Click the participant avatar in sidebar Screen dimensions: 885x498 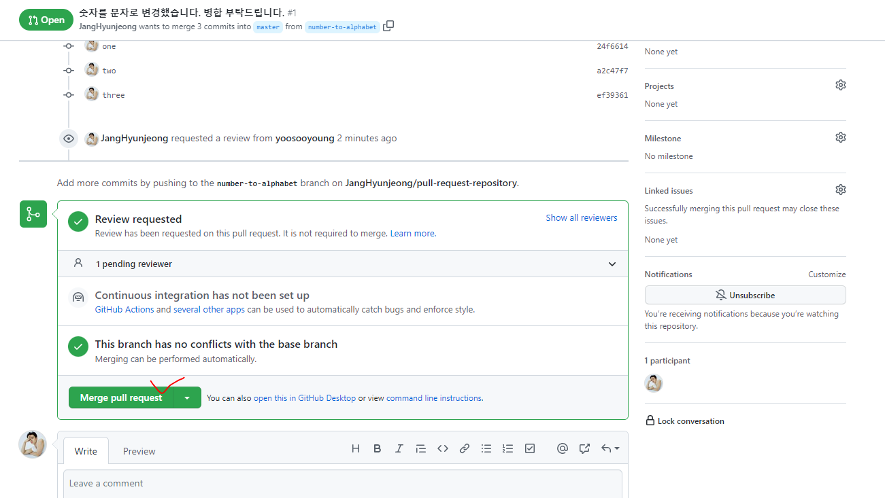[654, 383]
